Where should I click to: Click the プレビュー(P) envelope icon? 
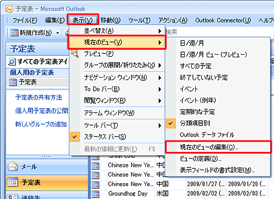click(x=75, y=54)
